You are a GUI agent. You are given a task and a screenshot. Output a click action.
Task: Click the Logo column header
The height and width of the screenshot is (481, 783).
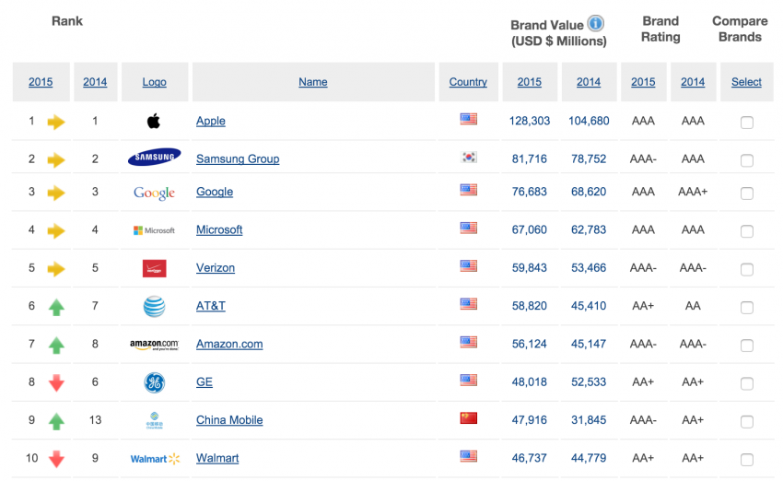point(154,82)
